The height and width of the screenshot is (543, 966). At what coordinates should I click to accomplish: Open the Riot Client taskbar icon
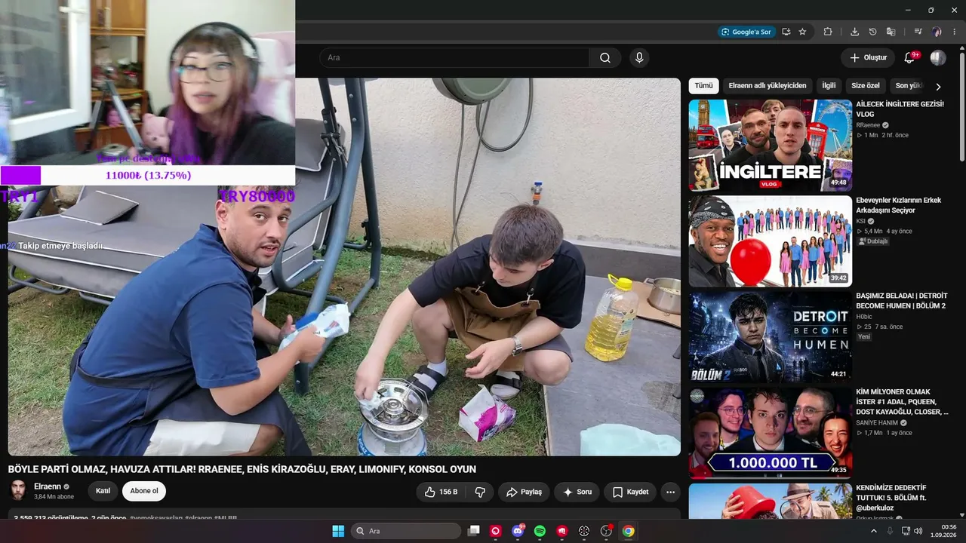pos(561,531)
